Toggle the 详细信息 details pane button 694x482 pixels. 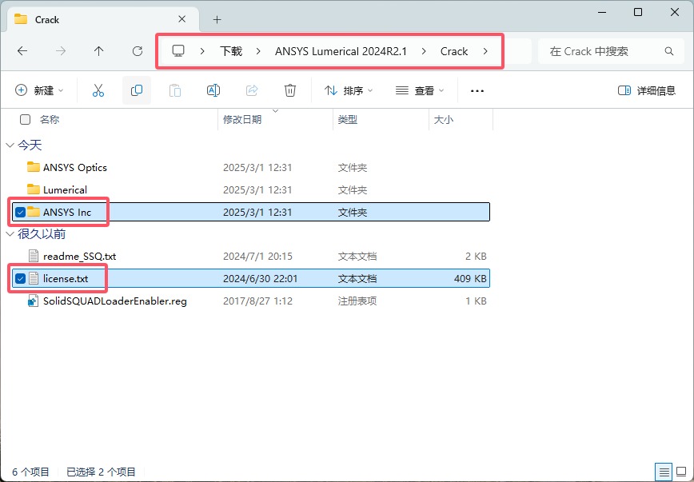click(x=647, y=91)
